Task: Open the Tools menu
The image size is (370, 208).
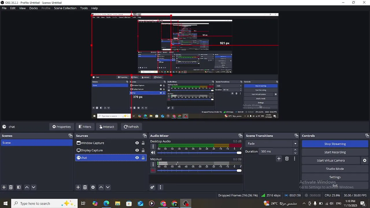Action: pos(84,8)
